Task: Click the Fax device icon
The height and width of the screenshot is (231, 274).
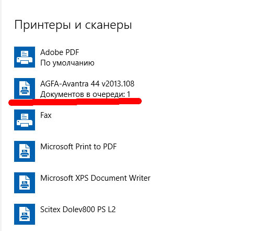Action: click(x=25, y=120)
